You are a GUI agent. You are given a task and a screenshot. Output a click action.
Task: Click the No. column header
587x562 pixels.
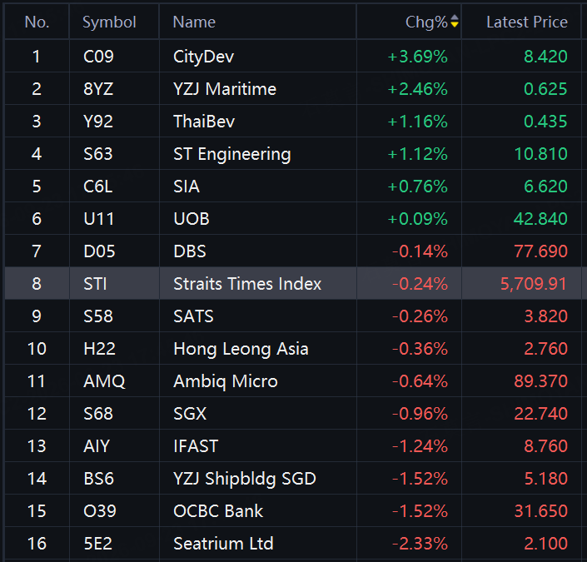[x=37, y=22]
